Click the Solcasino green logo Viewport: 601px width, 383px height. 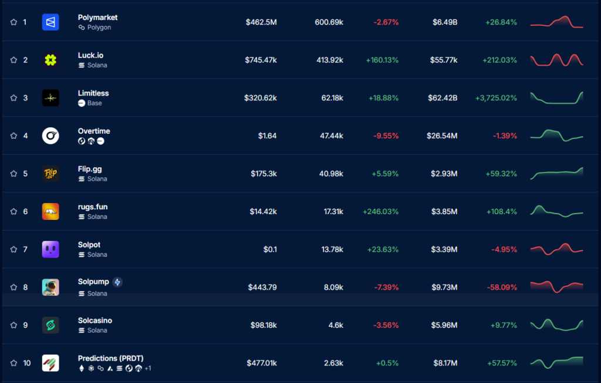(x=50, y=326)
